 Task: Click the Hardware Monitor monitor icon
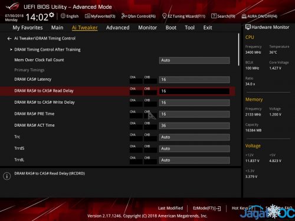[x=248, y=27]
